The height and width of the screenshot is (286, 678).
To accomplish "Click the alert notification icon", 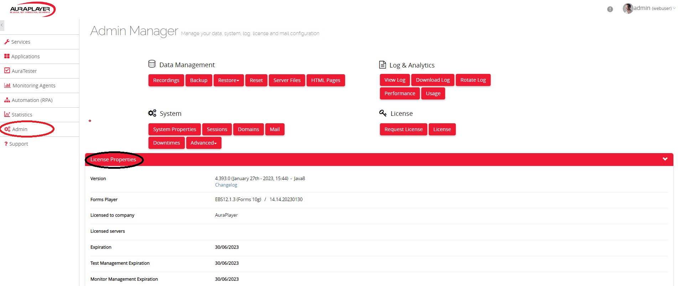I will (610, 9).
